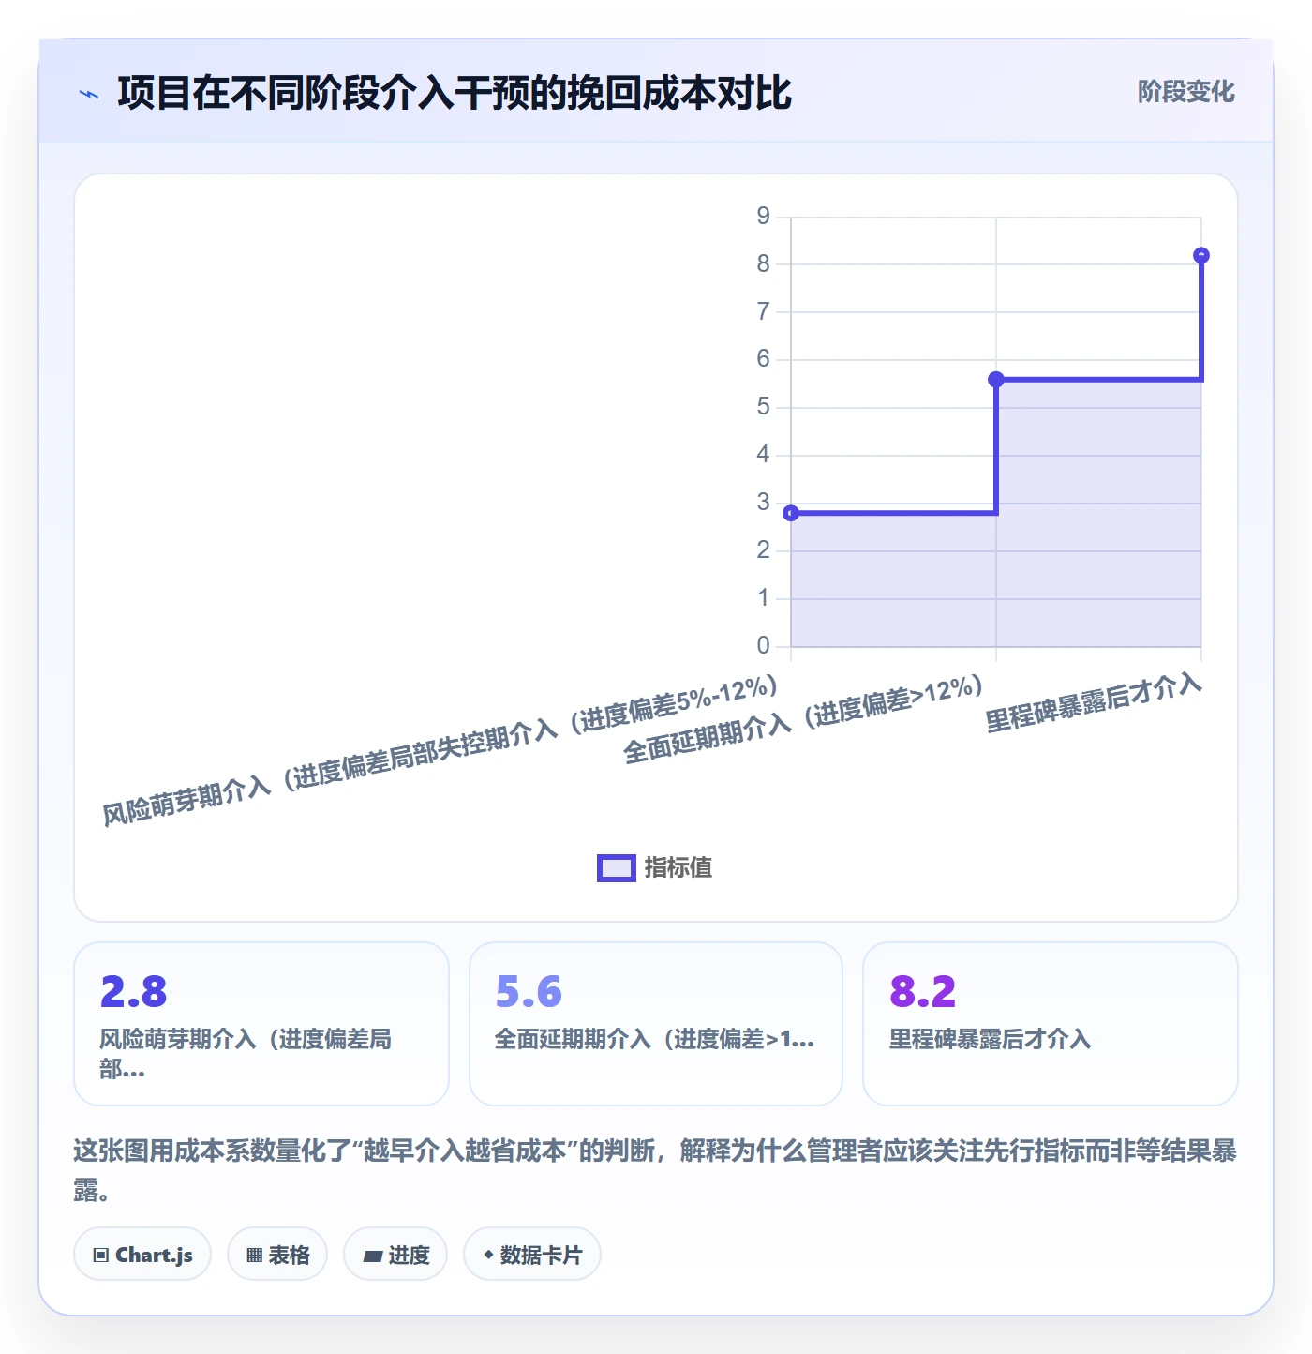Click the y-axis value 5

[764, 407]
